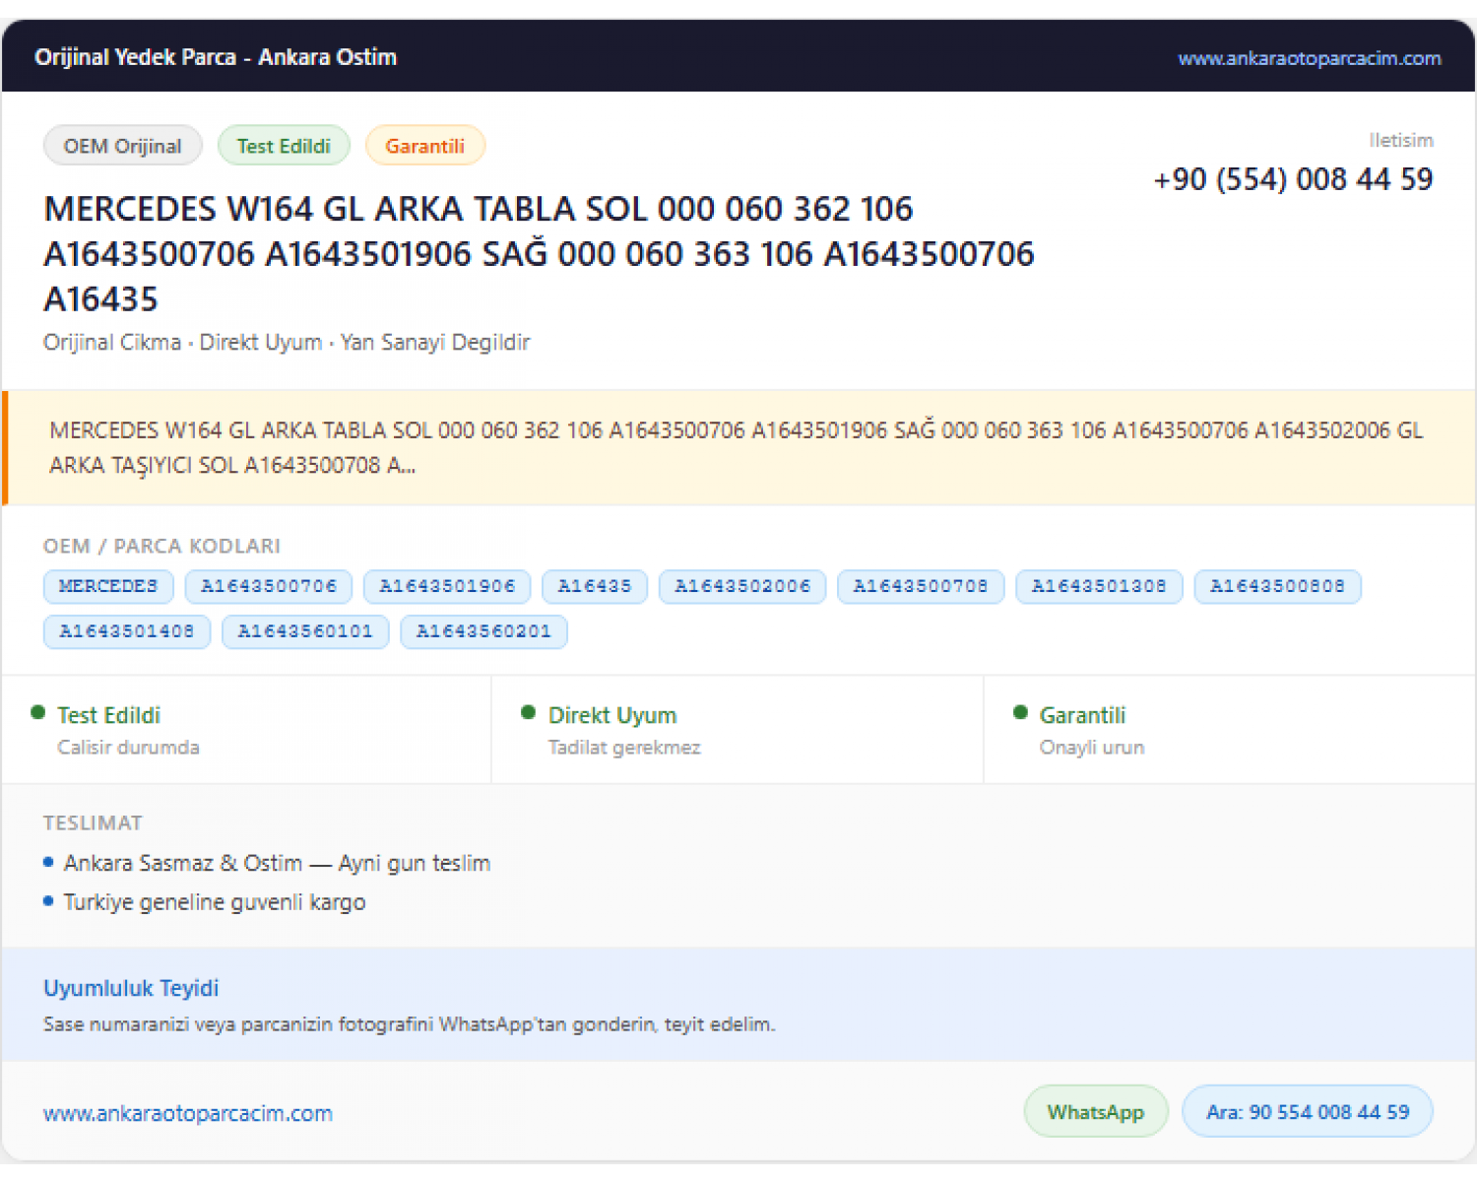The width and height of the screenshot is (1477, 1182).
Task: Open the www.ankaraotoparcacim.com link in the header
Action: [1310, 58]
